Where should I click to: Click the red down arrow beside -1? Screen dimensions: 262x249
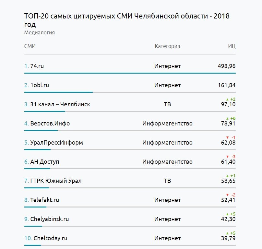pyautogui.click(x=227, y=137)
